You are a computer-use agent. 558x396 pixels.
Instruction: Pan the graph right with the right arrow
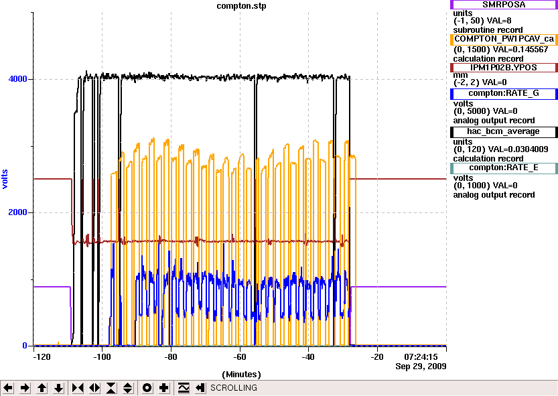point(25,388)
